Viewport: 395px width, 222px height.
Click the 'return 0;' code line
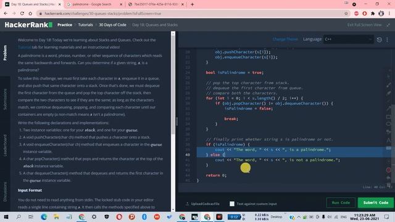(x=216, y=175)
